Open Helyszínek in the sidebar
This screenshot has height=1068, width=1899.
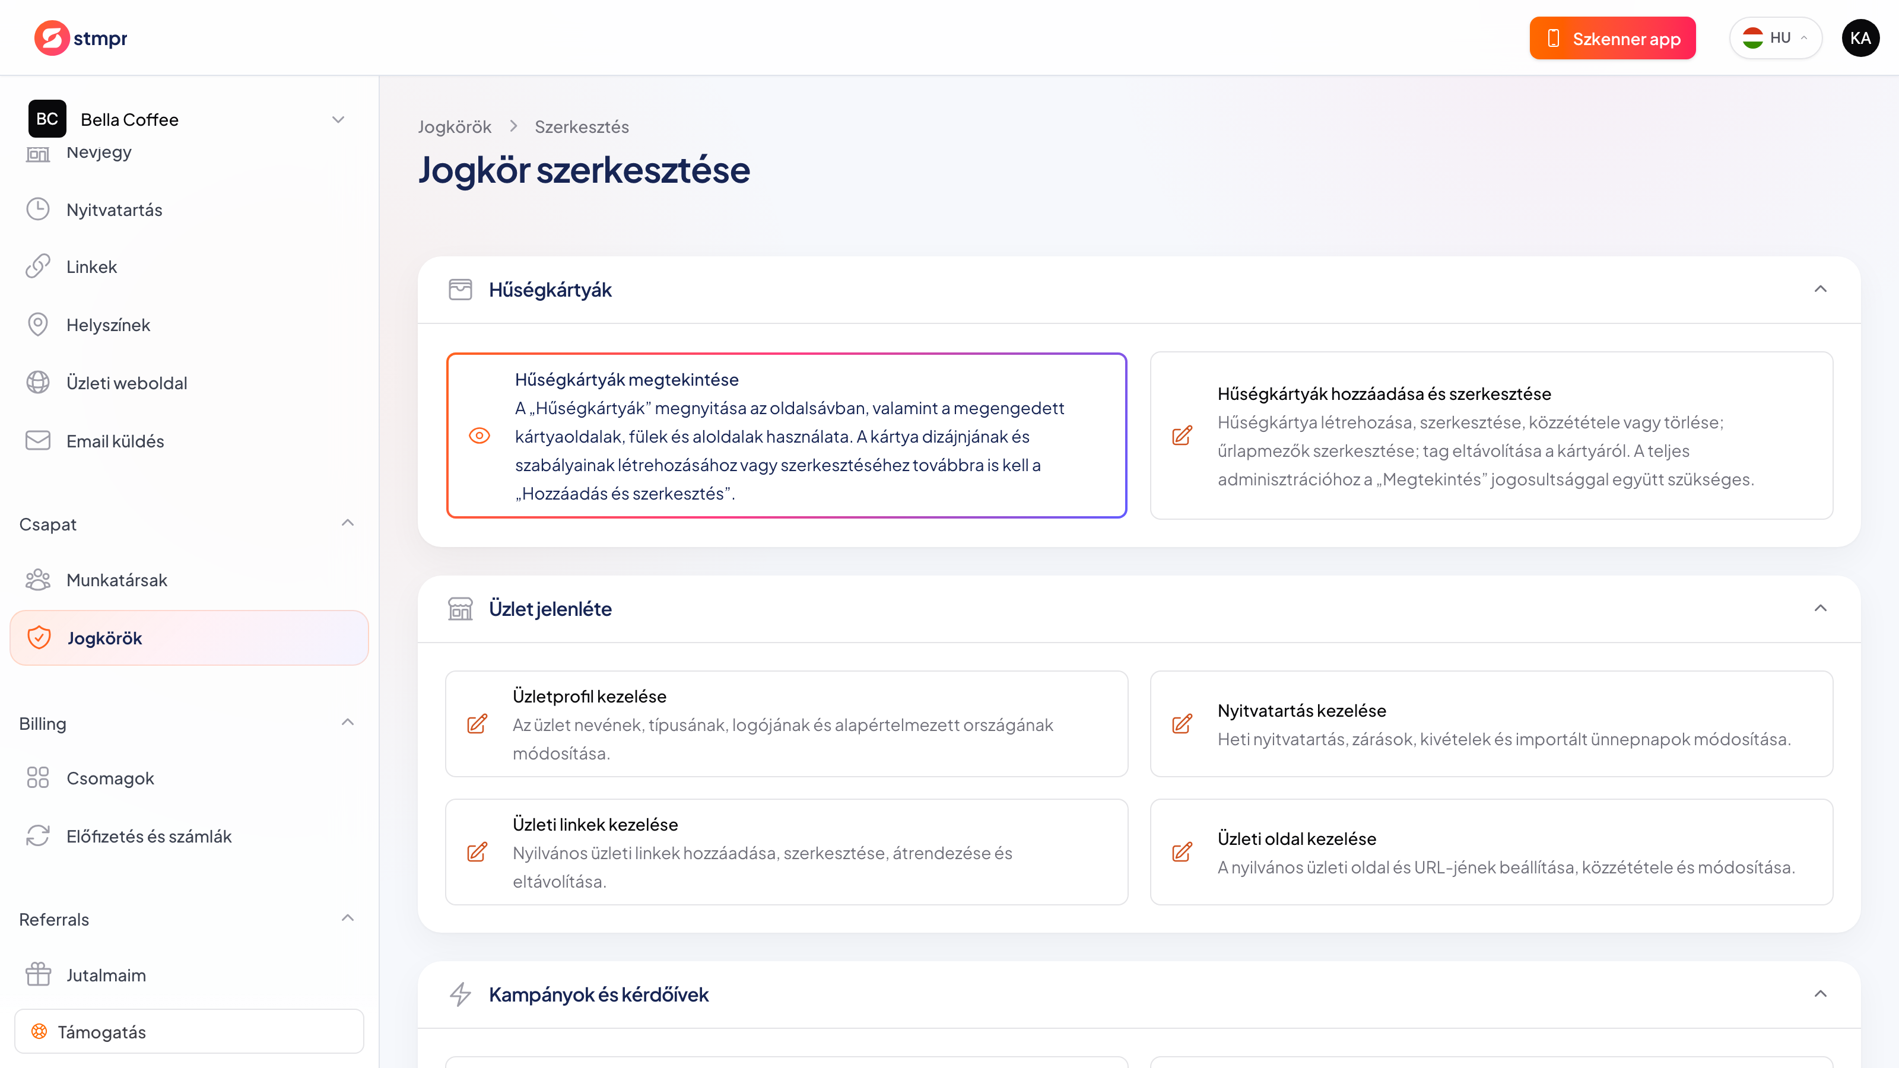tap(189, 325)
